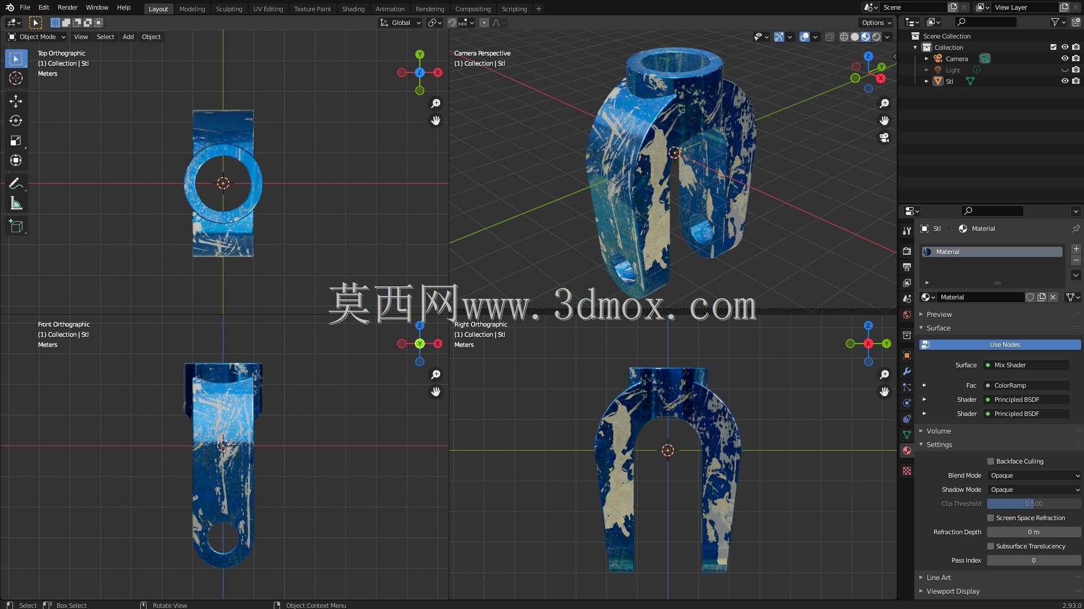Select the Measure tool
Screen dimensions: 1084x609
(x=16, y=204)
